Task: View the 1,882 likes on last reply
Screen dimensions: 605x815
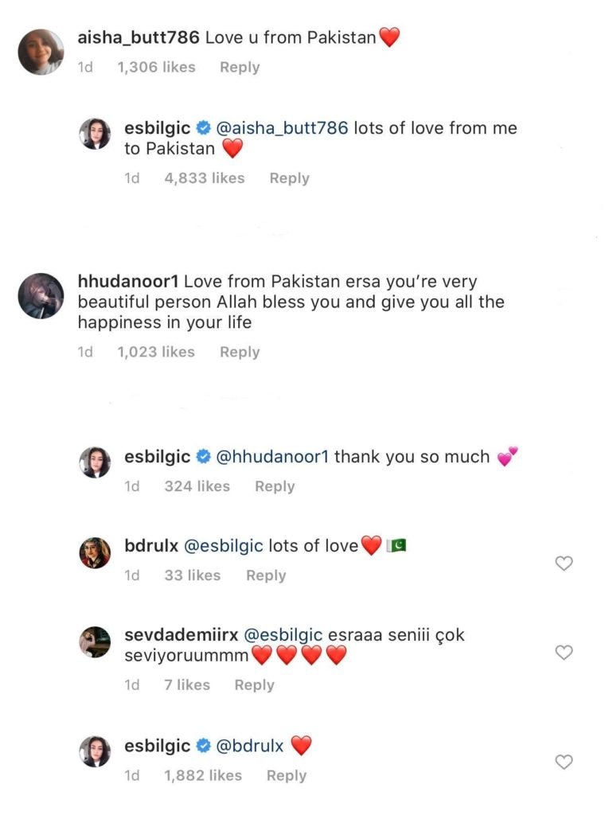Action: (x=204, y=776)
